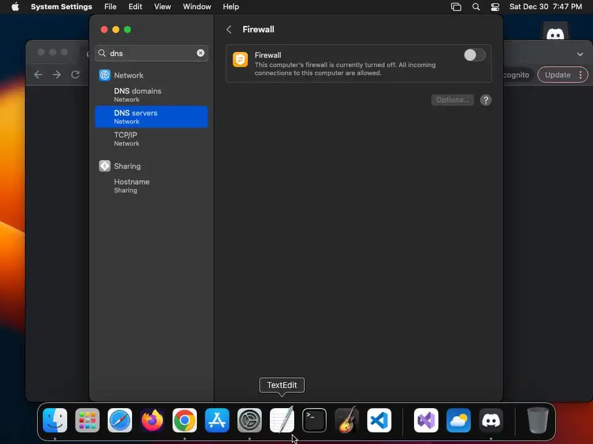Image resolution: width=593 pixels, height=444 pixels.
Task: Select TCP/IP search result
Action: tap(151, 139)
